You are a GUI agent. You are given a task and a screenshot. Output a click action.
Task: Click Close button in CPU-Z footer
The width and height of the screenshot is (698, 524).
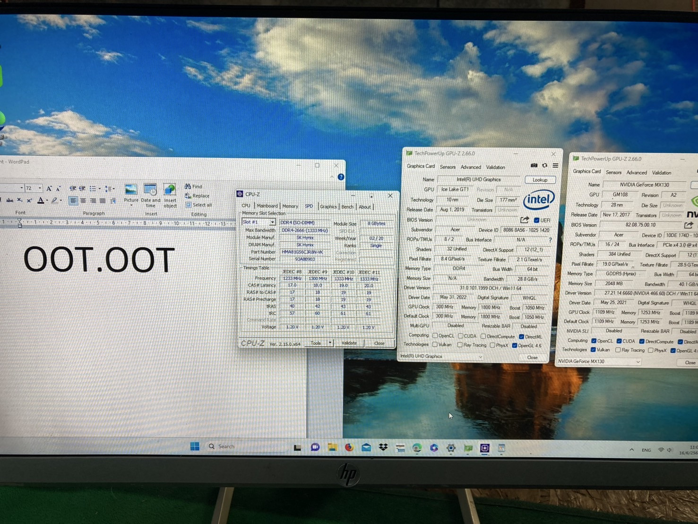pos(379,343)
